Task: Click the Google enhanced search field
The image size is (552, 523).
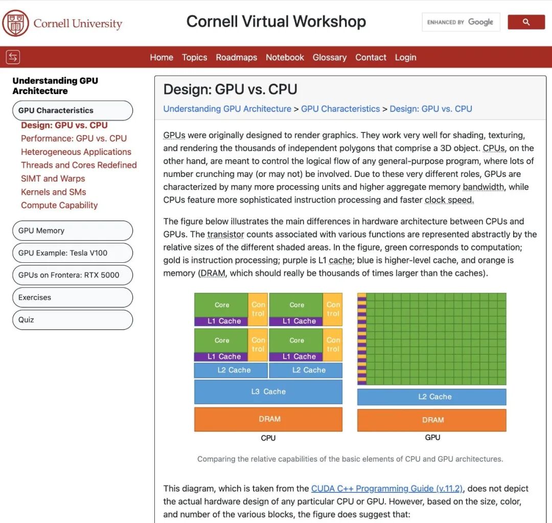Action: [461, 22]
